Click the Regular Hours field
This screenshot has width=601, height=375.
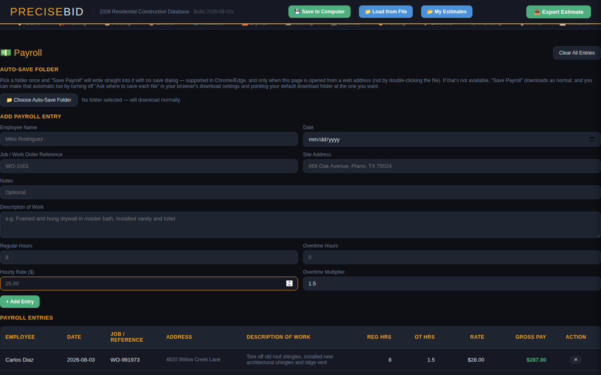[x=149, y=257]
